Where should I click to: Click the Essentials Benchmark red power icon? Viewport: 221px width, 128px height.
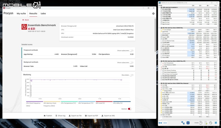[x=24, y=27]
